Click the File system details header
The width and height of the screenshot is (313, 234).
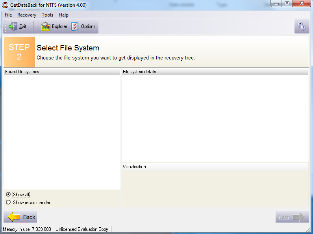point(215,72)
